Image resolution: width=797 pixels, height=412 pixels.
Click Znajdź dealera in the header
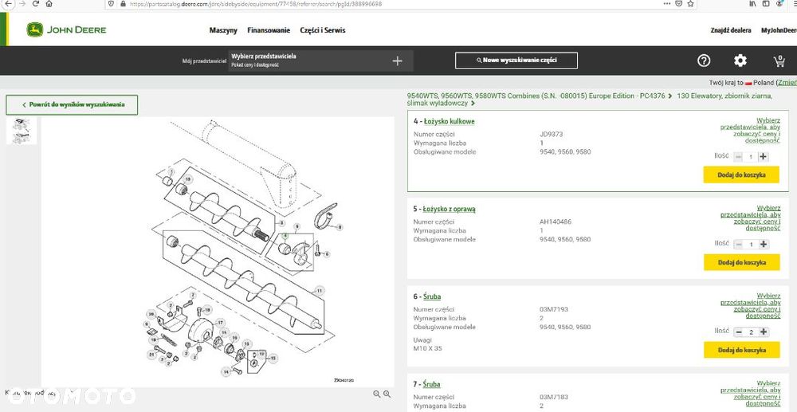pos(730,30)
